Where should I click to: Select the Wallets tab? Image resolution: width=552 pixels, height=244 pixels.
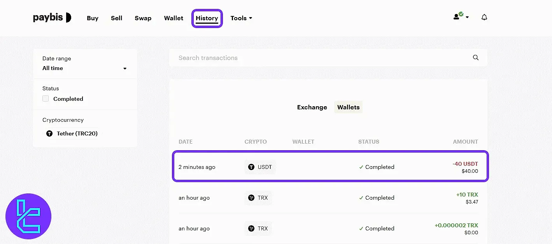348,107
